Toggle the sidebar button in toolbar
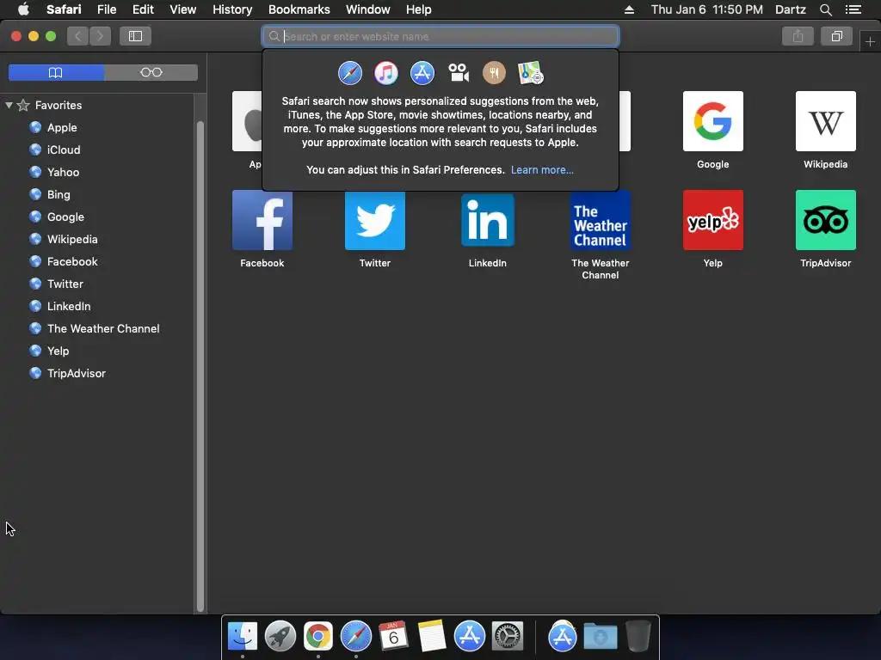This screenshot has width=881, height=660. [x=135, y=36]
